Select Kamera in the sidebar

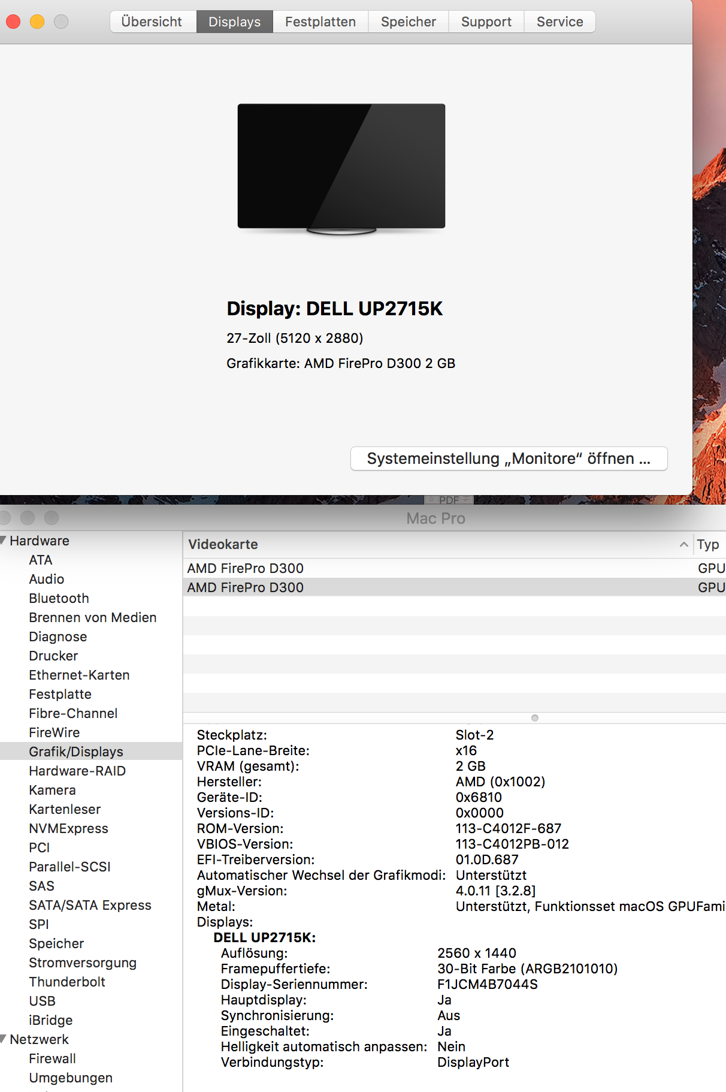click(52, 790)
